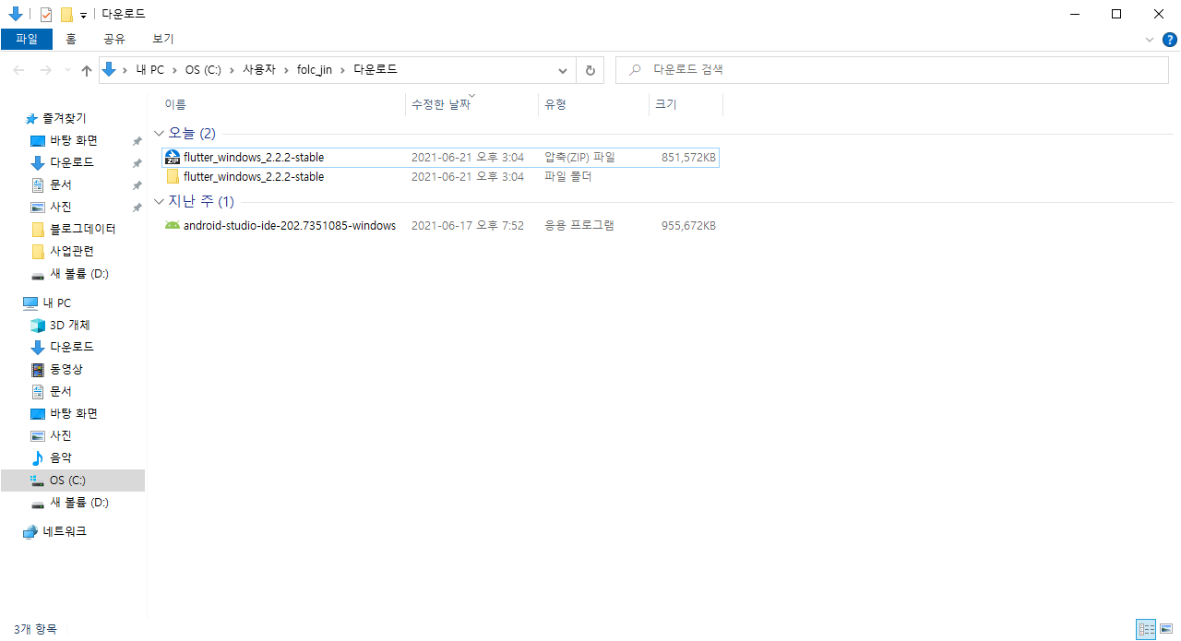Switch to the 보기 ribbon tab
1181x641 pixels.
pos(163,39)
